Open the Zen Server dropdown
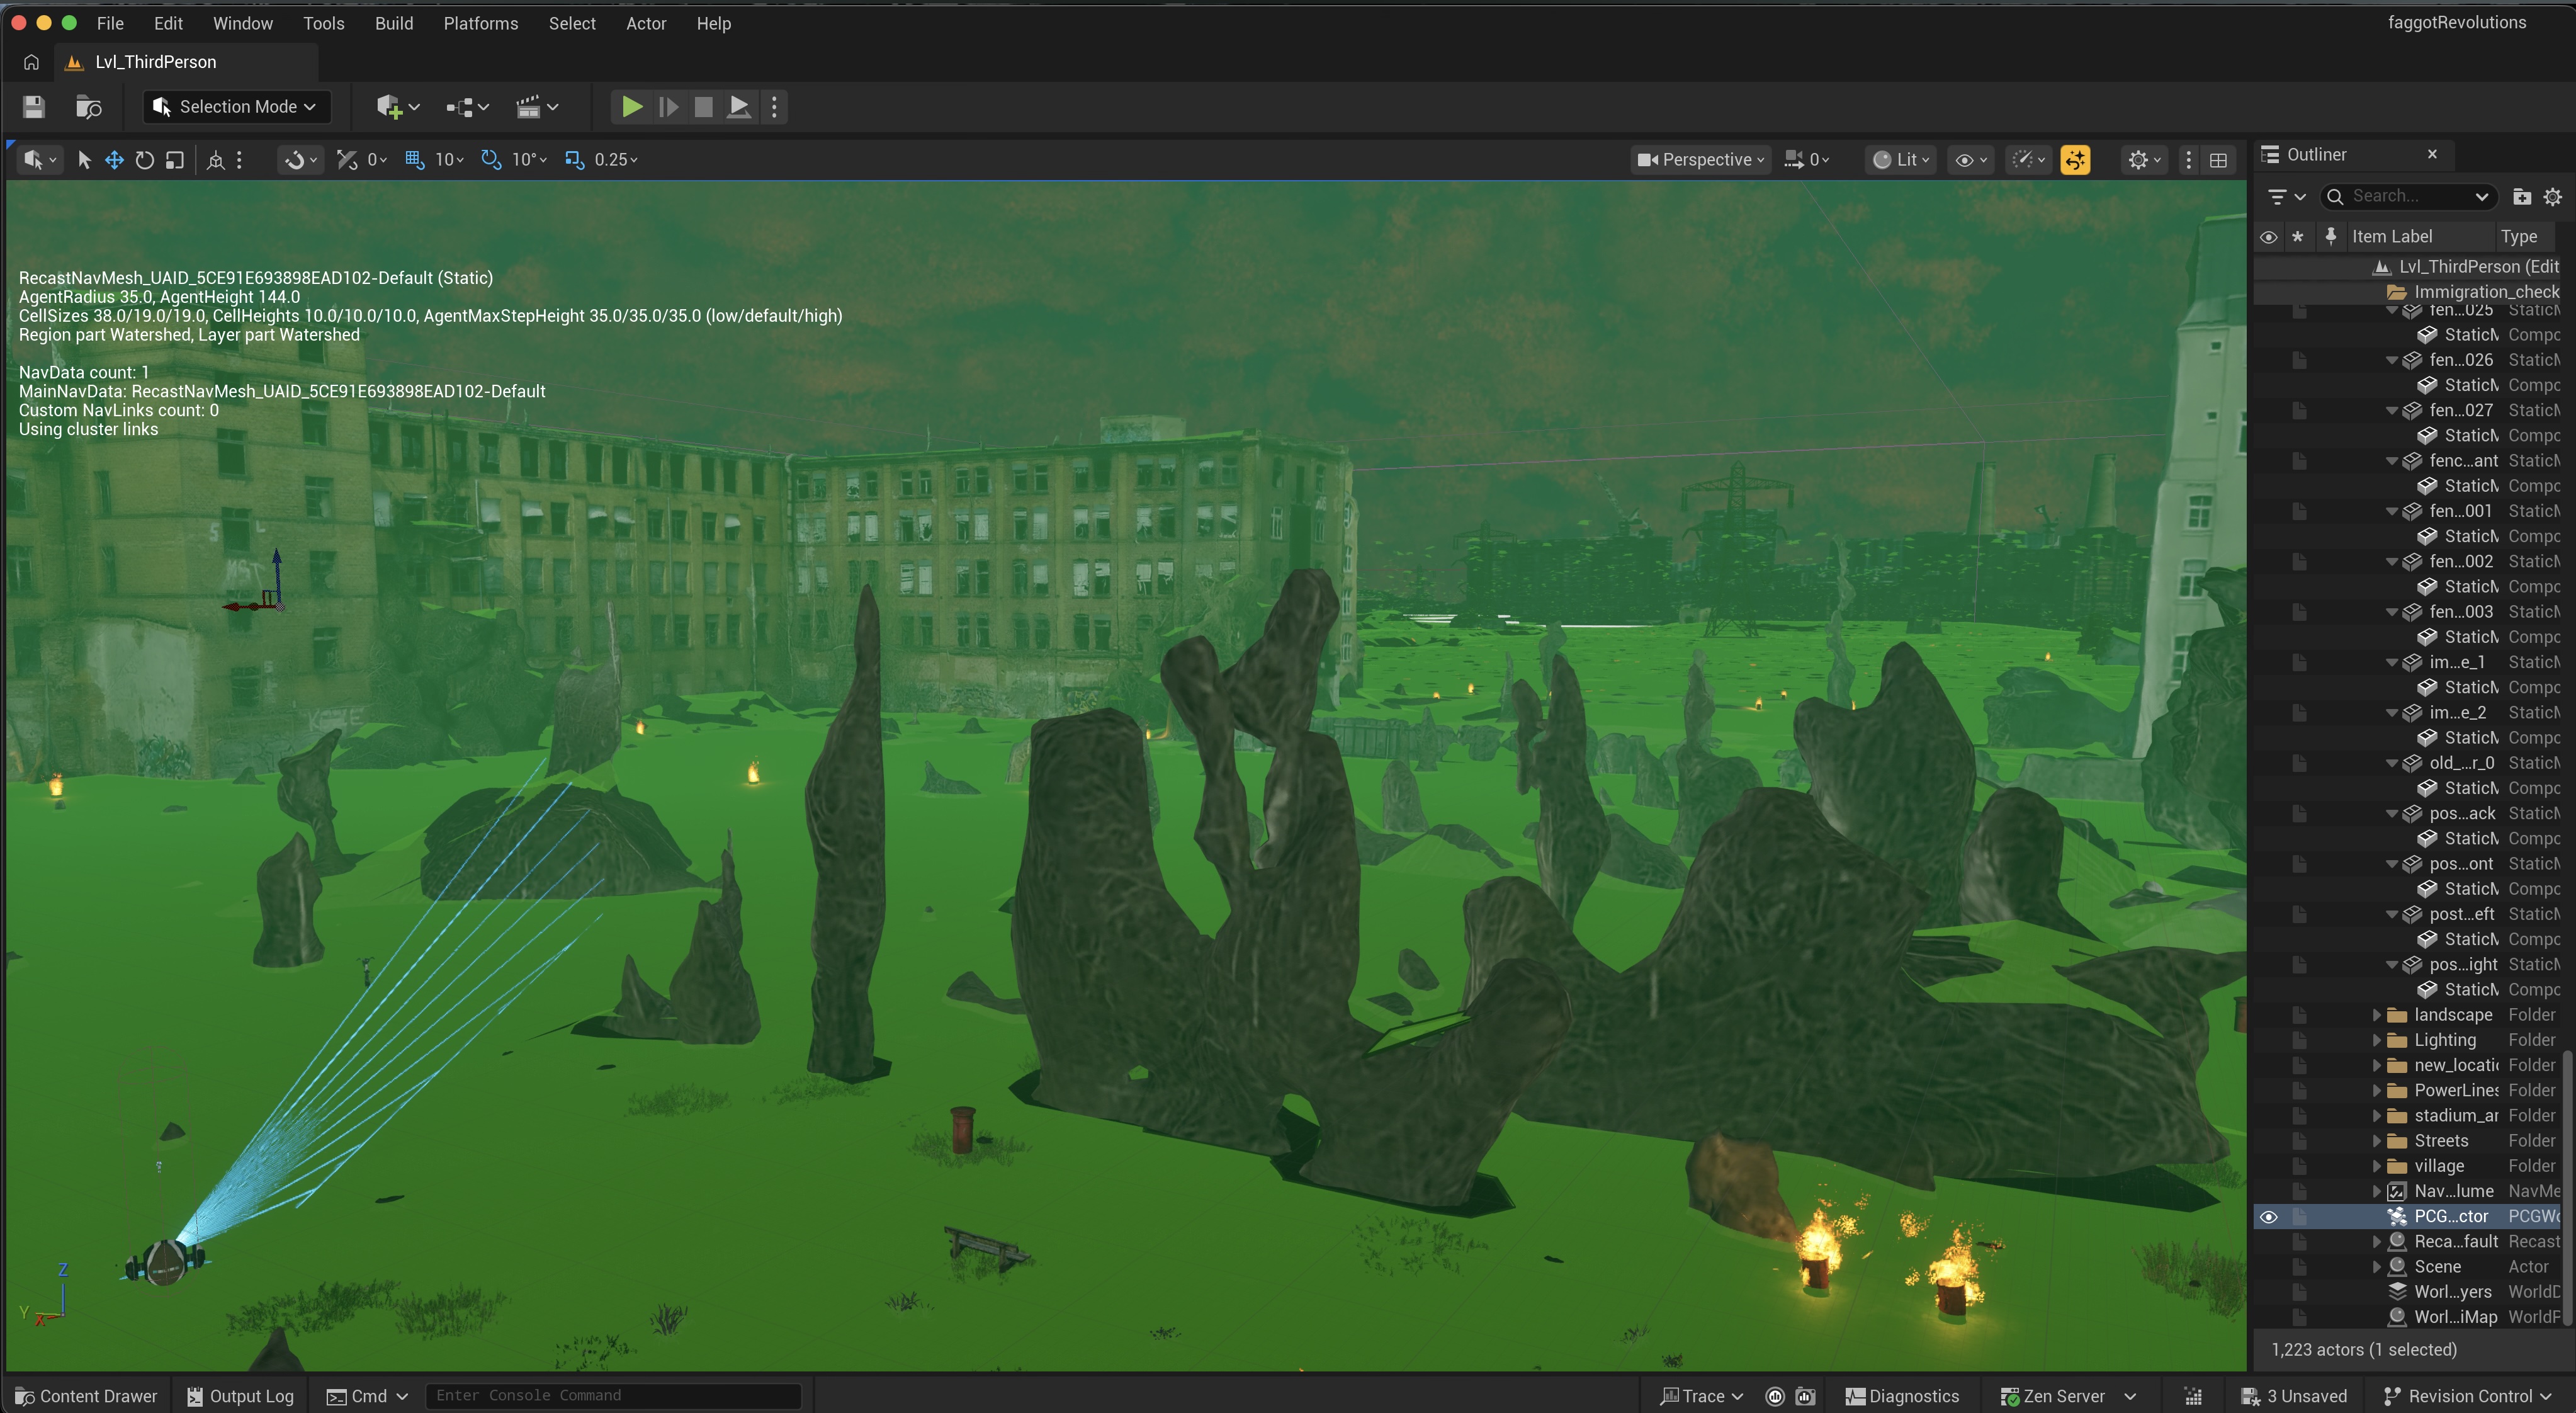The height and width of the screenshot is (1413, 2576). click(x=2067, y=1396)
